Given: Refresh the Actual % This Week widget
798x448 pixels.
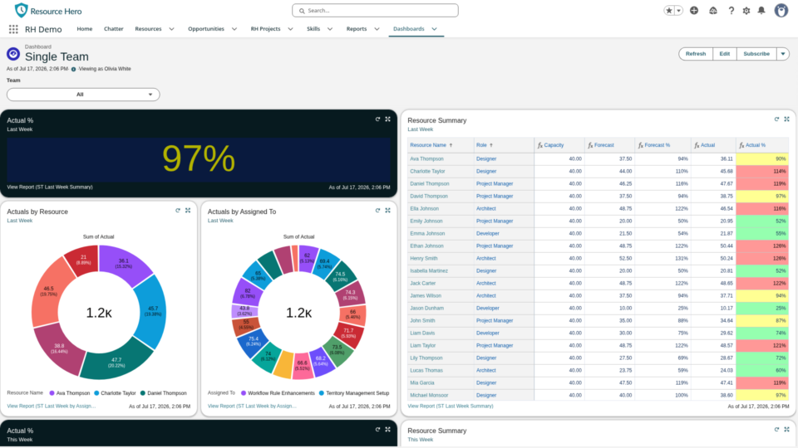Looking at the screenshot, I should point(377,430).
